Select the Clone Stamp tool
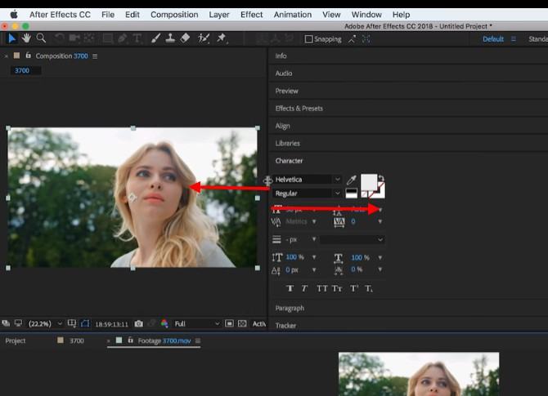Viewport: 548px width, 396px height. [x=170, y=38]
